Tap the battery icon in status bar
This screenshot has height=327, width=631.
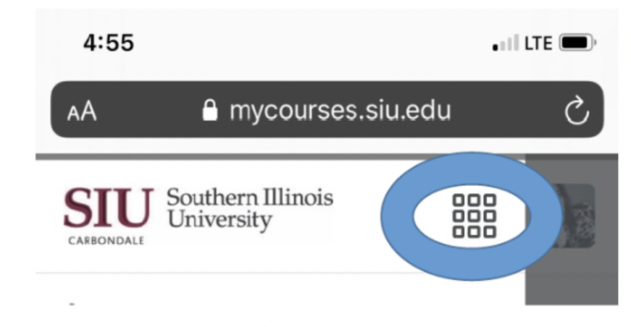(577, 42)
